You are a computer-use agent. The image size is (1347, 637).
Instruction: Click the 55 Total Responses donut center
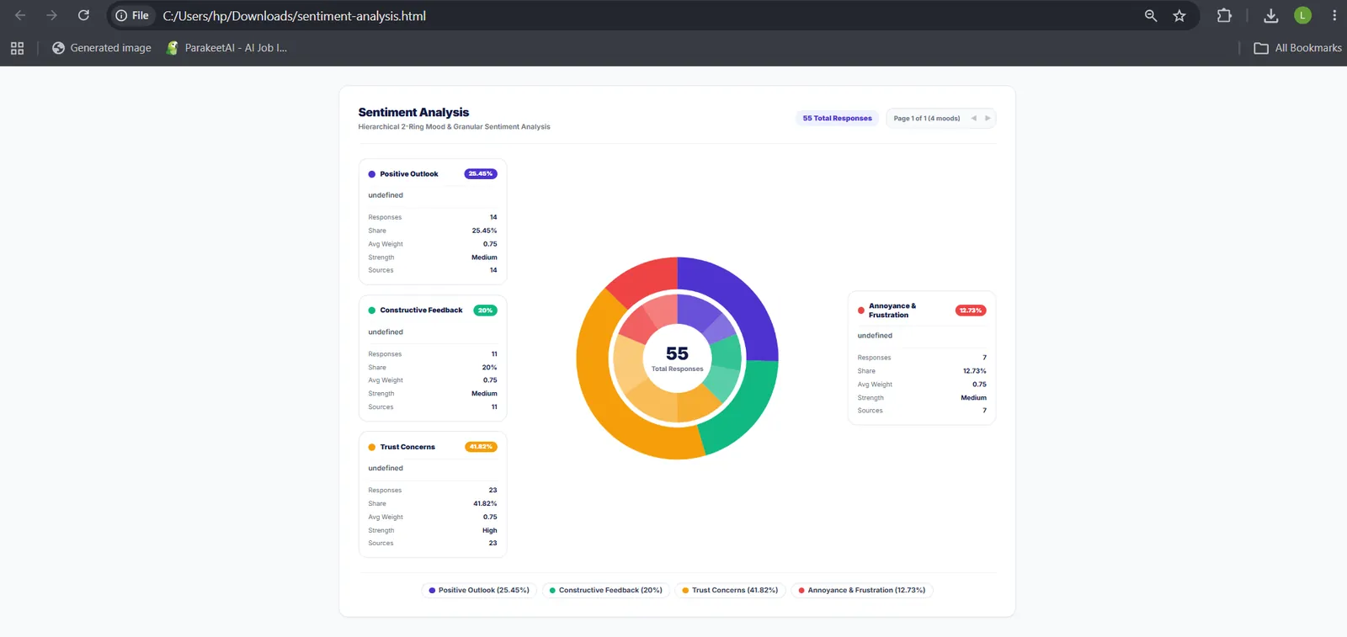677,358
